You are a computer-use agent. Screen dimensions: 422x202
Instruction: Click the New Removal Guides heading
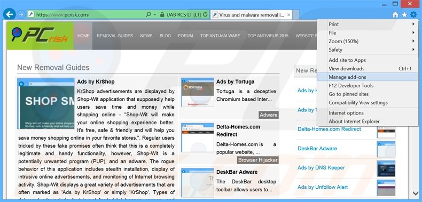(53, 68)
